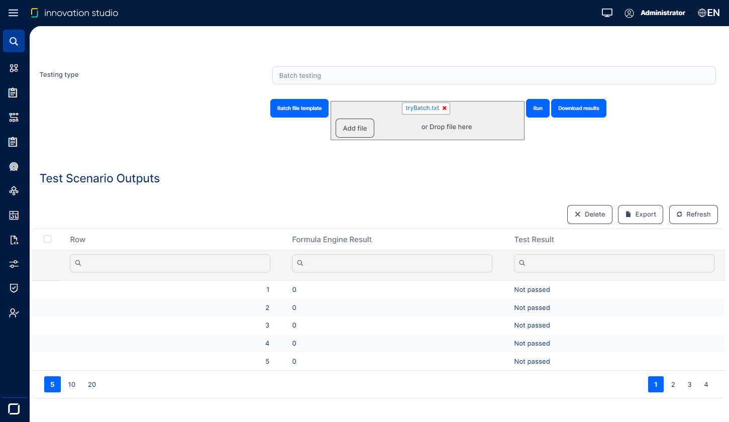
Task: Open the Administrator user menu
Action: (655, 13)
